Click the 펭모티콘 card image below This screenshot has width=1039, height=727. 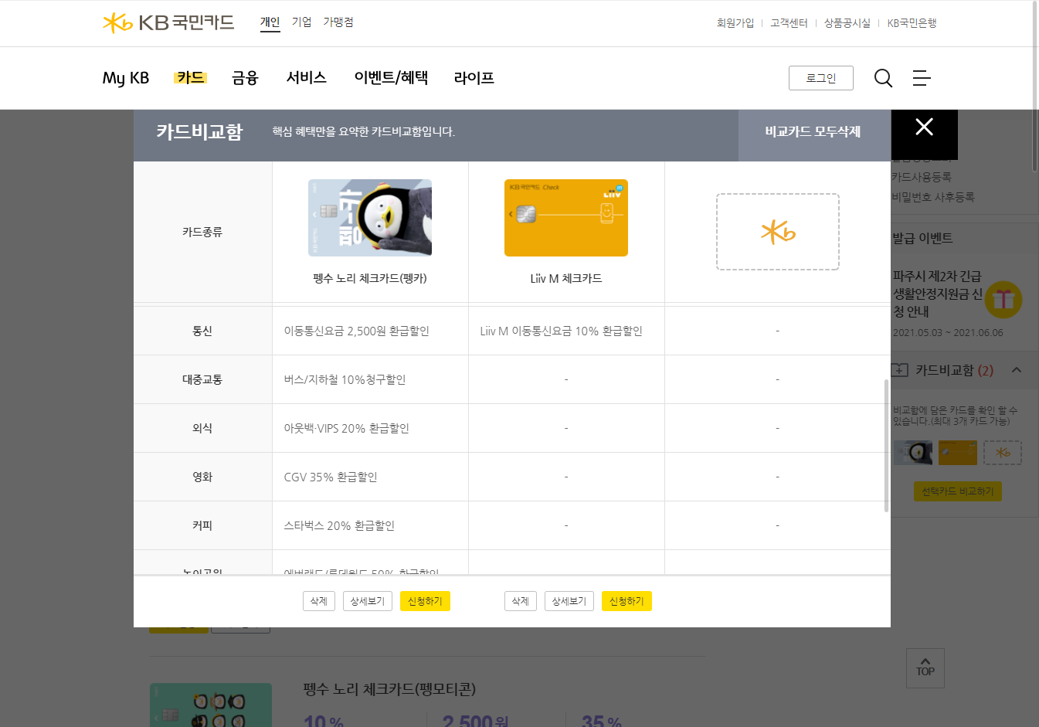point(211,705)
